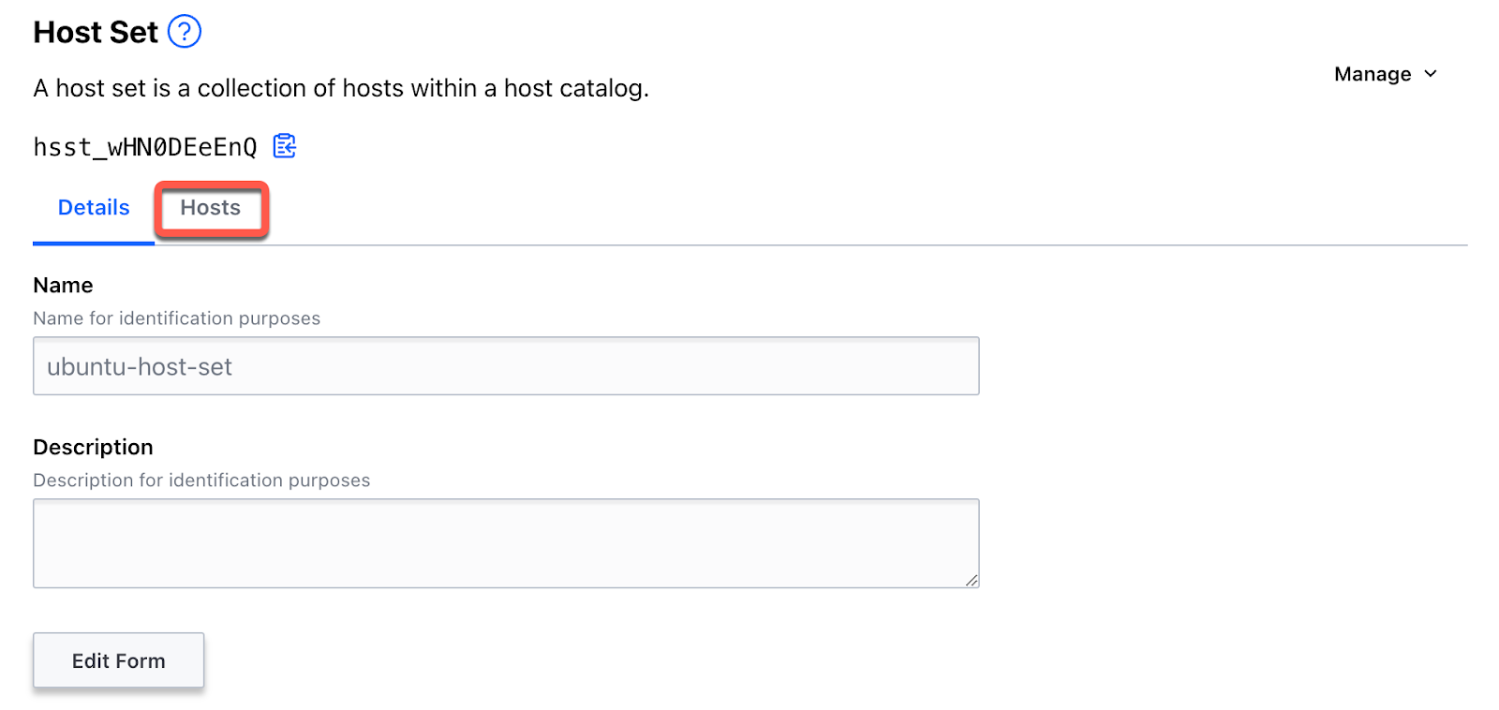Image resolution: width=1499 pixels, height=710 pixels.
Task: Click the blue circled question mark beside Host Set
Action: click(185, 31)
